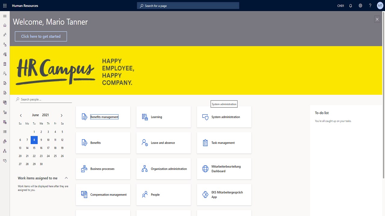
Task: Click the To-do list heading
Action: (322, 113)
